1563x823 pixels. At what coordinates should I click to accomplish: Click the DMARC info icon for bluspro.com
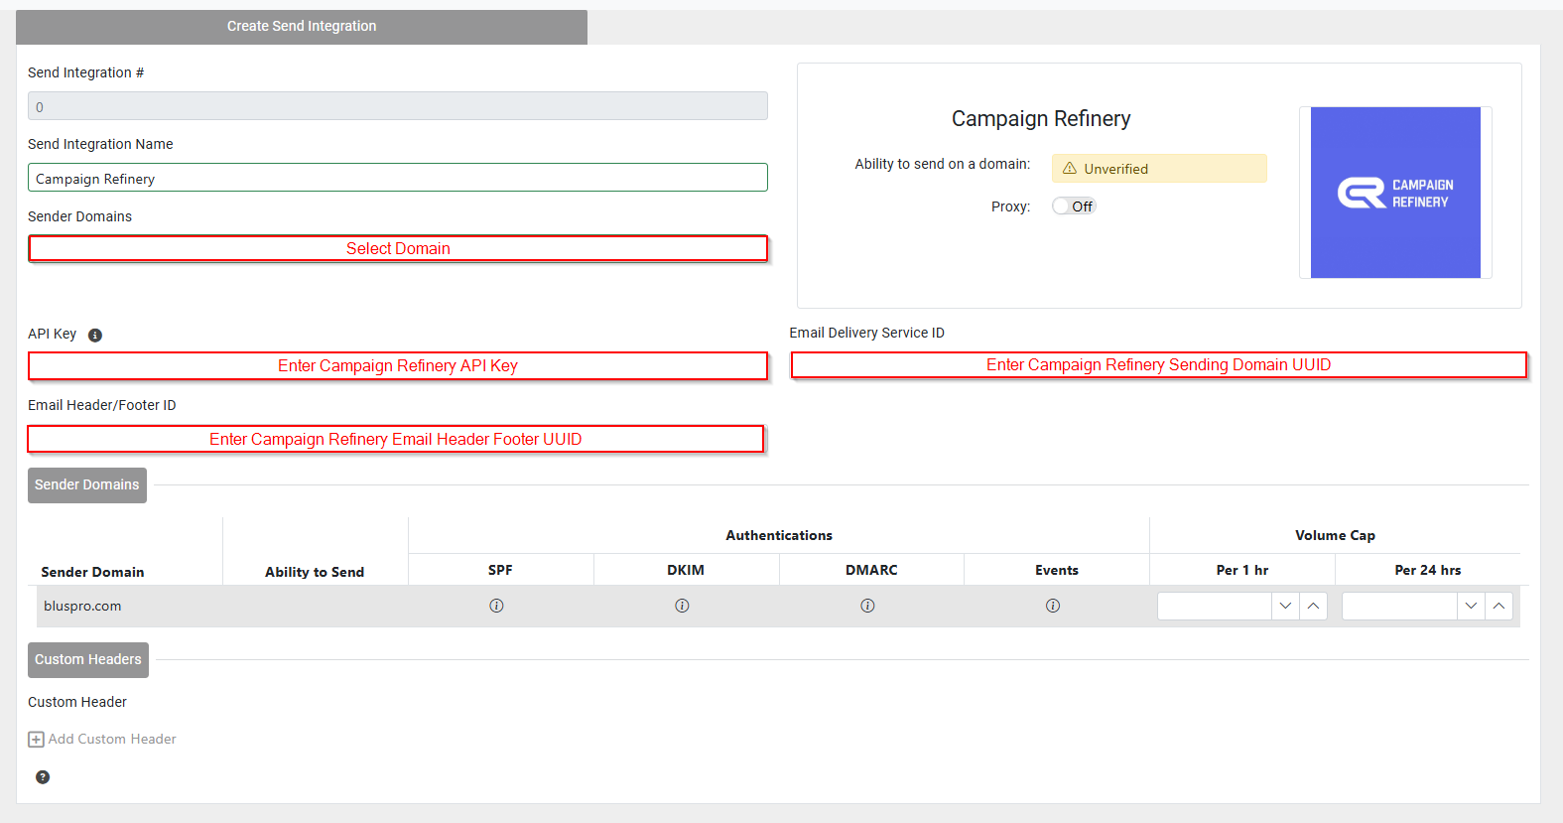click(x=867, y=606)
